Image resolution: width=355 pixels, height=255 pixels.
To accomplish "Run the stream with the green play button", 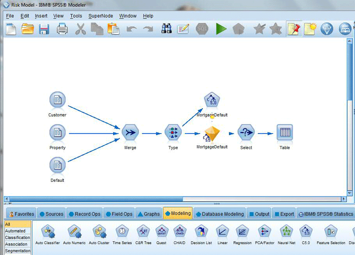I will click(x=221, y=29).
